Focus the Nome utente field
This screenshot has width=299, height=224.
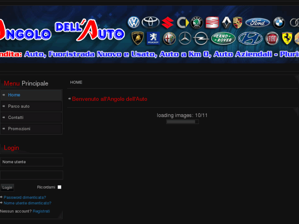pos(32,162)
